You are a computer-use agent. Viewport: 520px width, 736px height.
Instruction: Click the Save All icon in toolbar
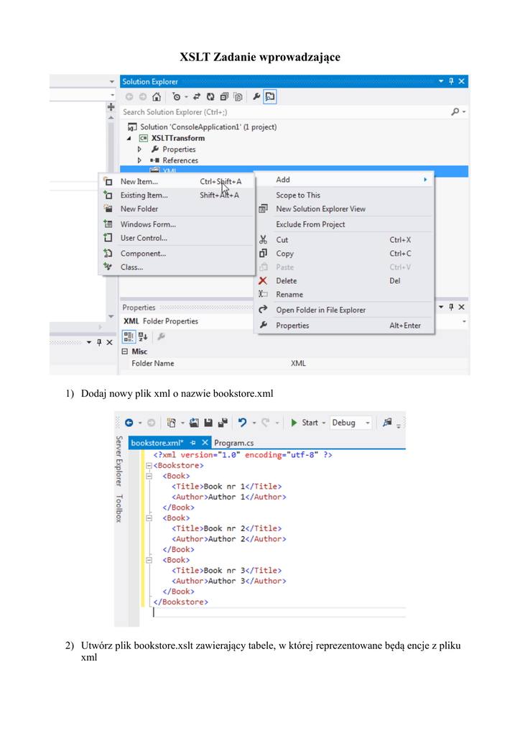[223, 423]
